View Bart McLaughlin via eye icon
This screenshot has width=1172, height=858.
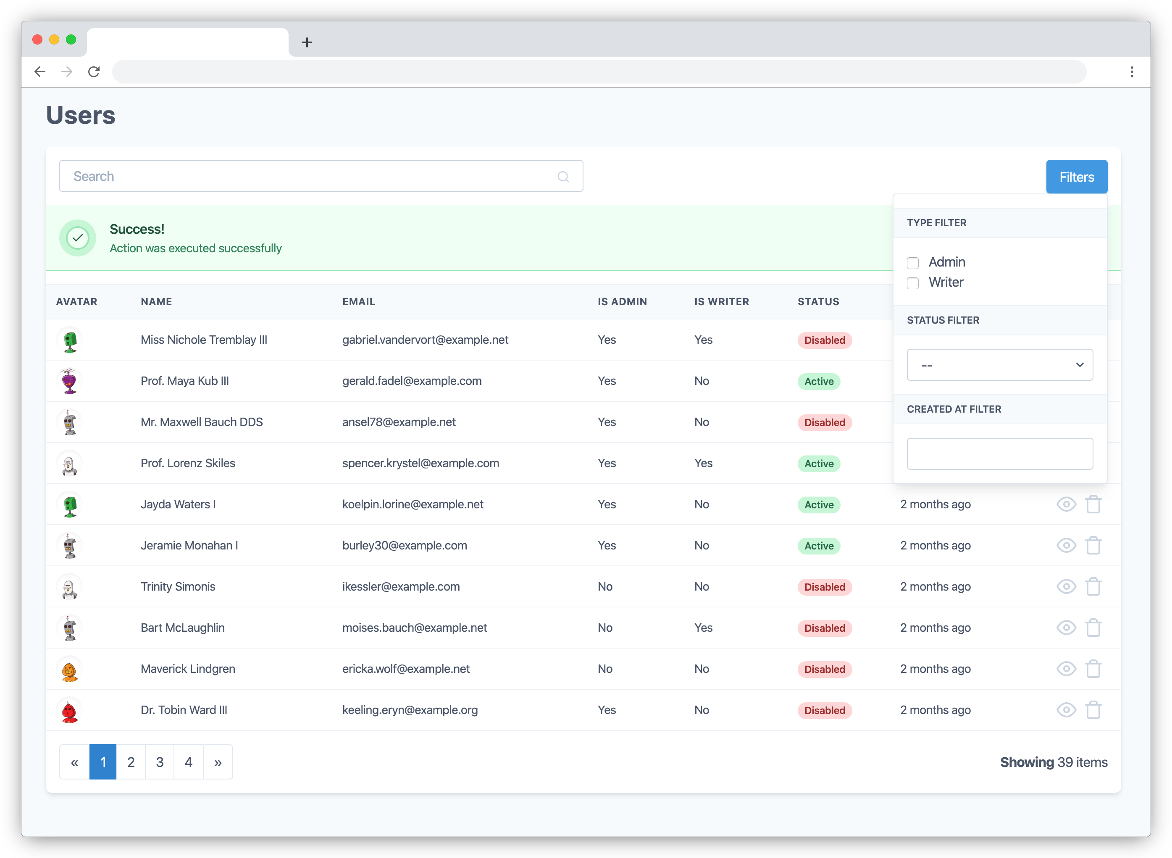pos(1066,628)
